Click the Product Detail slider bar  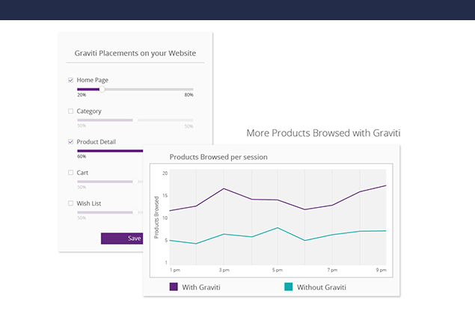[x=110, y=151]
